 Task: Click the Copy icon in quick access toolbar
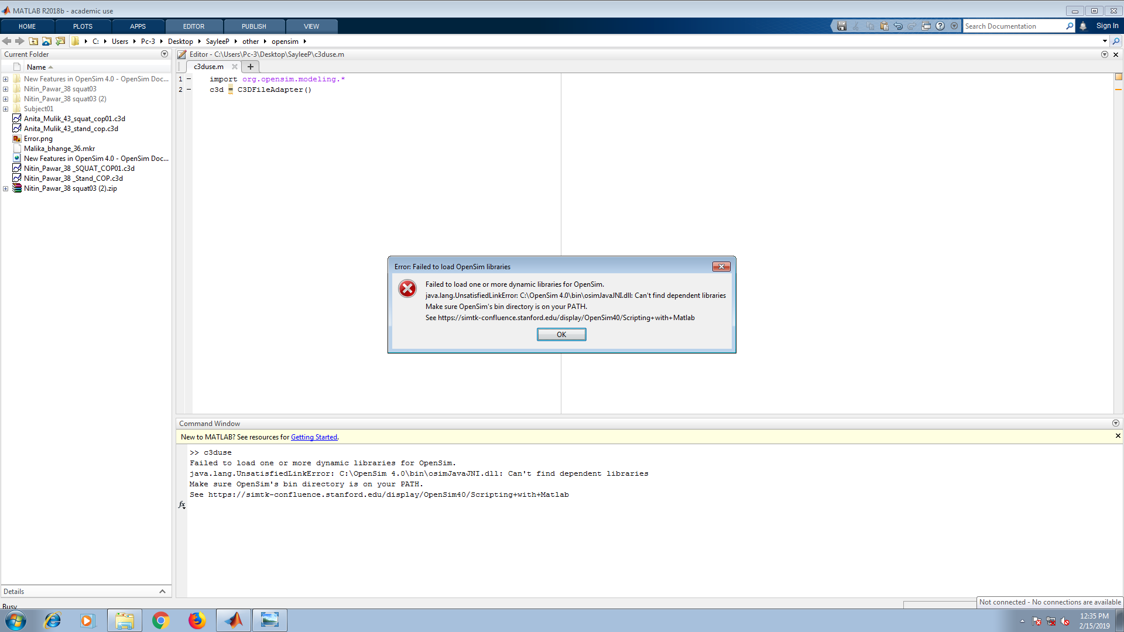[870, 26]
